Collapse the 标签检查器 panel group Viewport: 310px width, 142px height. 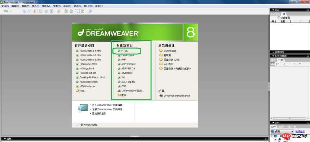(x=273, y=56)
